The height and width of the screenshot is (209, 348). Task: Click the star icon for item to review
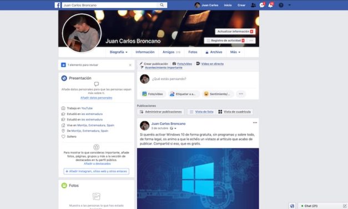63,65
